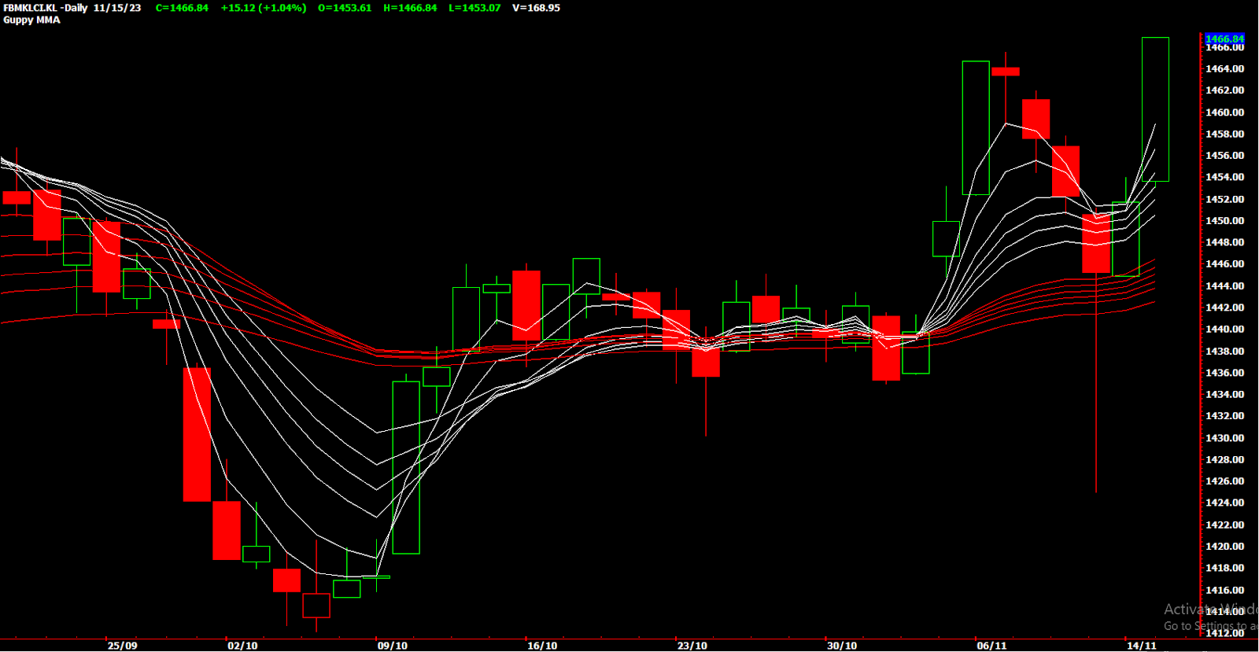Click the 1452.00 price axis label
The height and width of the screenshot is (652, 1259).
pyautogui.click(x=1225, y=200)
